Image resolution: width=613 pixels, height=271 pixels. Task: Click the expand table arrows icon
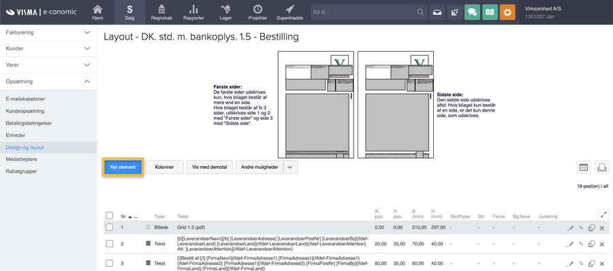(x=603, y=214)
